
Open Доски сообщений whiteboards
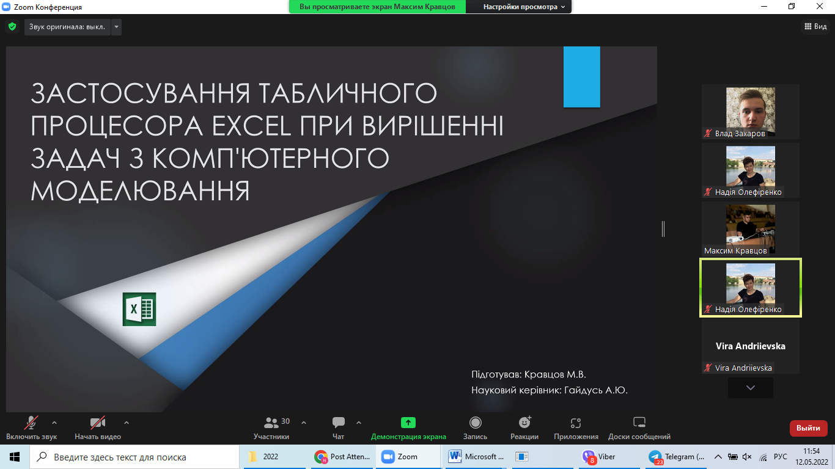639,427
